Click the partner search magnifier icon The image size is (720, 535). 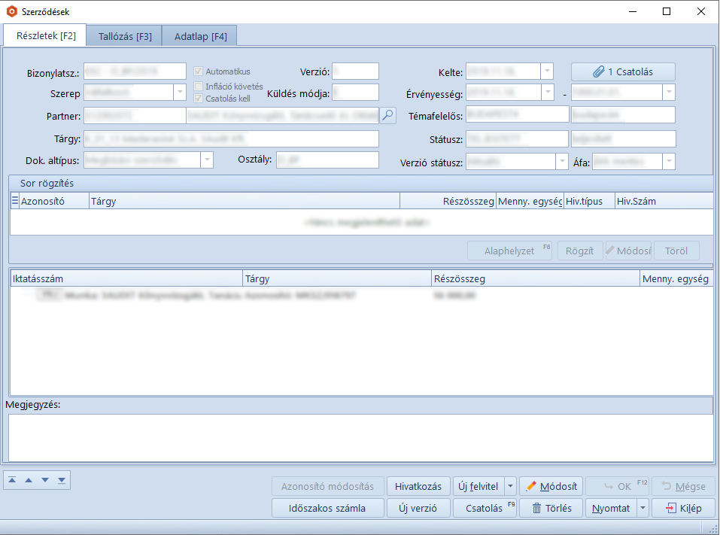click(x=387, y=115)
